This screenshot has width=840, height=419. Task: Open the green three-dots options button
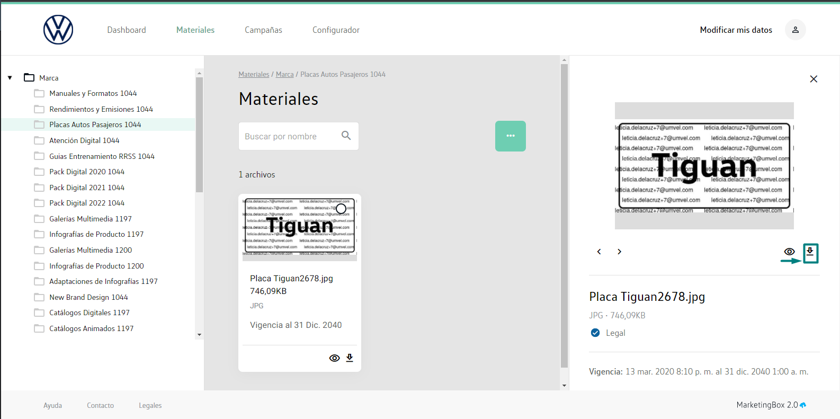pyautogui.click(x=510, y=136)
